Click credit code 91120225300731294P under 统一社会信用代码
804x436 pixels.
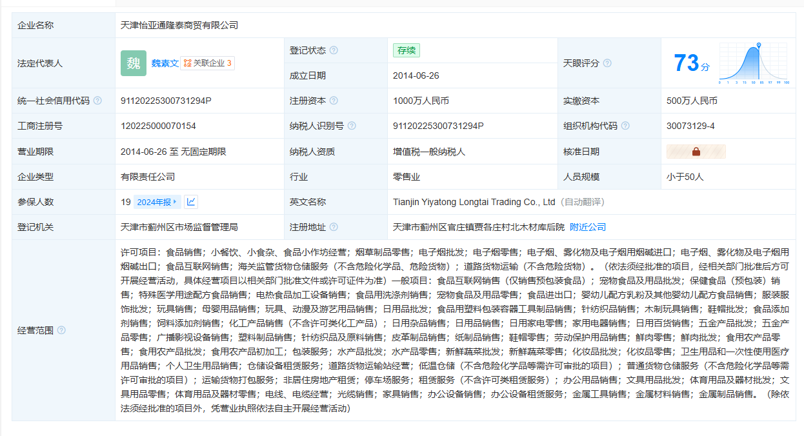[x=166, y=101]
